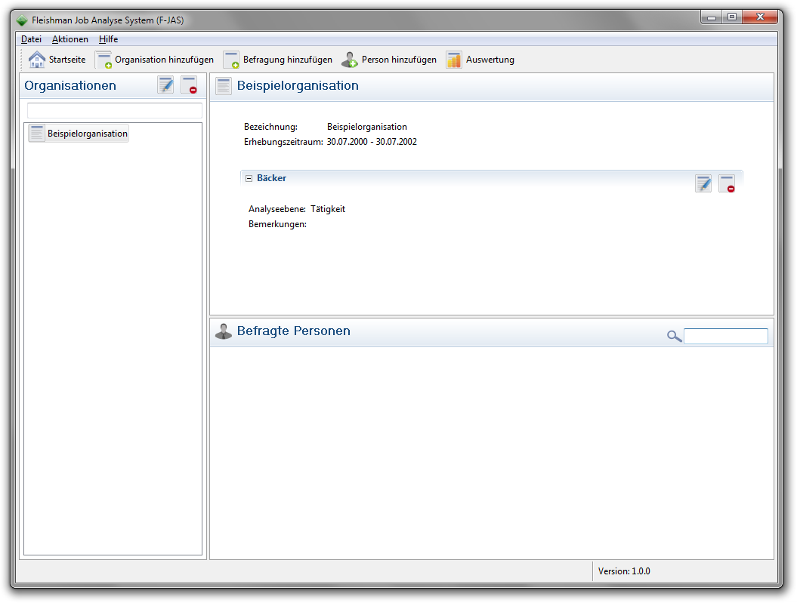Click the Organisationen filter input field

pos(114,111)
